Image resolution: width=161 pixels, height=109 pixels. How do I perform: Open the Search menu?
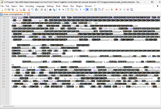pyautogui.click(x=14, y=6)
